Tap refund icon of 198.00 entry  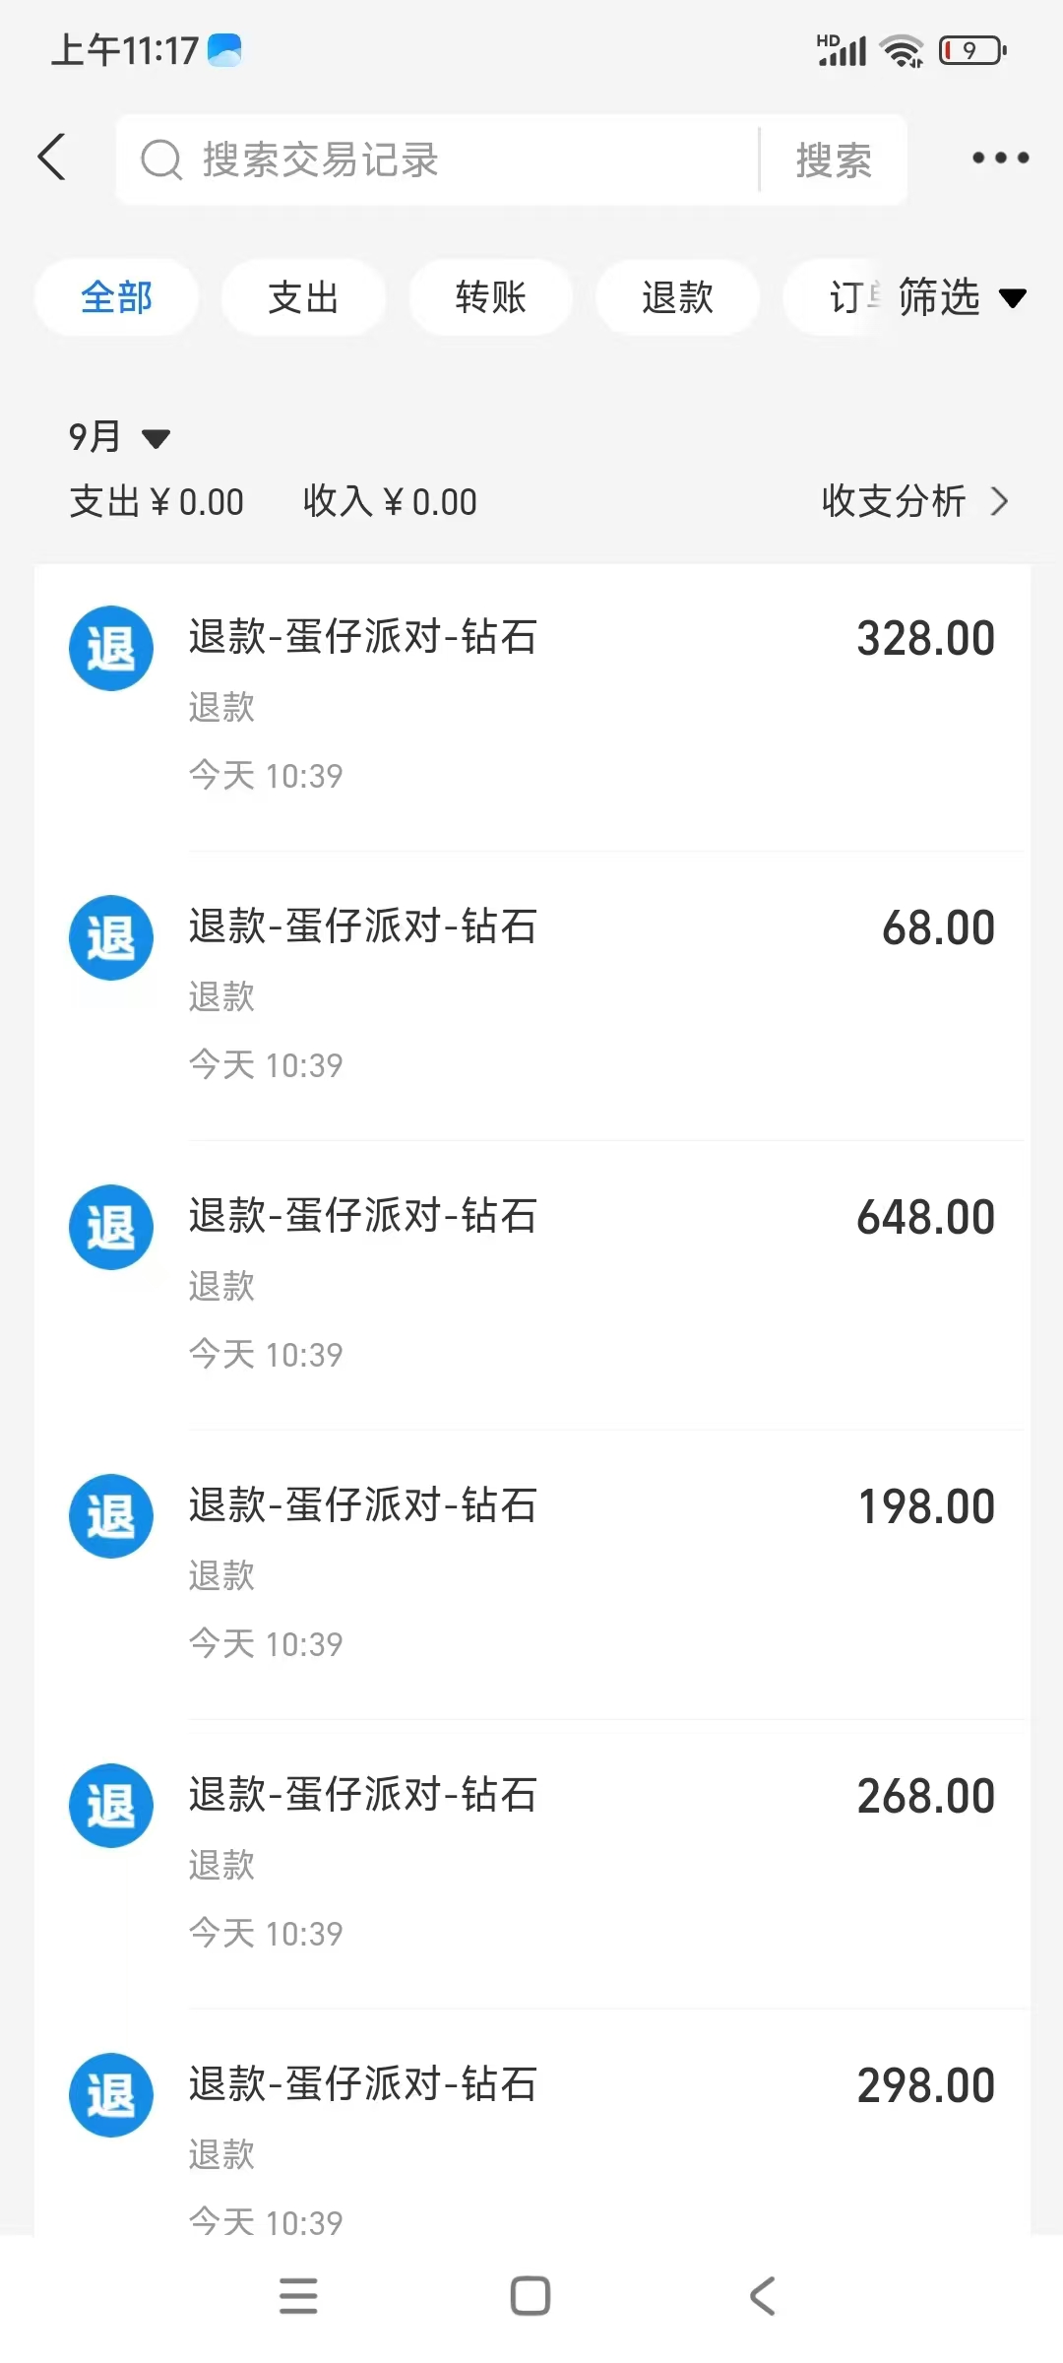[x=111, y=1516]
